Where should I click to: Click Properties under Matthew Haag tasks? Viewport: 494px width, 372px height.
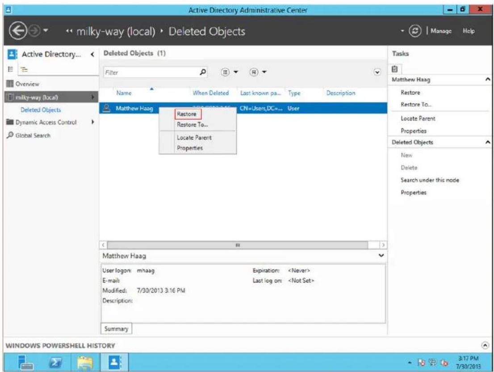click(x=413, y=131)
